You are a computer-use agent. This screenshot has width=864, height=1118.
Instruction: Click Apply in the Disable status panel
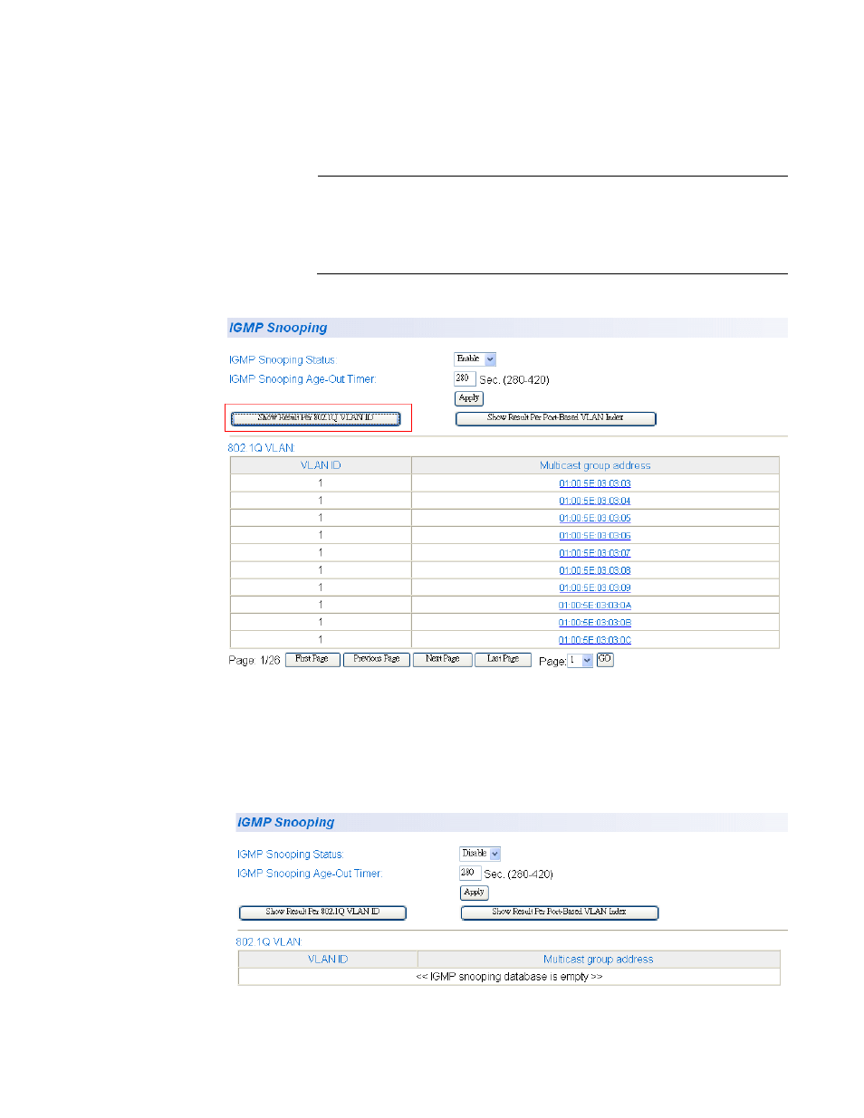[475, 893]
